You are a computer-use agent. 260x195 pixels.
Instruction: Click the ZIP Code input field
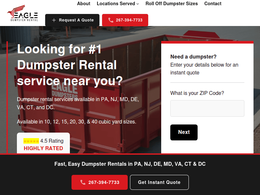207,108
